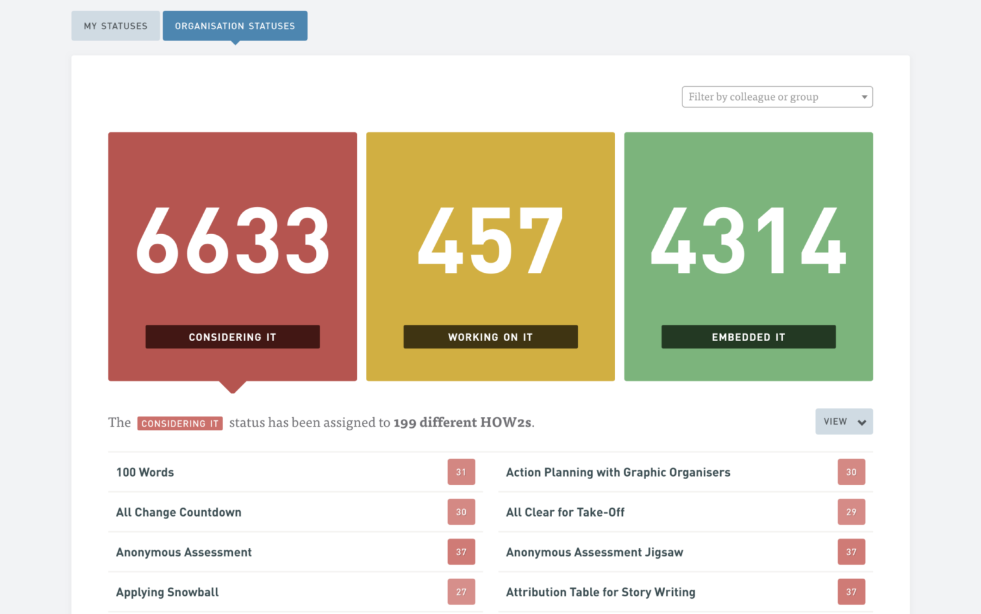Open the Anonymous Assessment Jigsaw entry
The height and width of the screenshot is (614, 981).
click(594, 552)
